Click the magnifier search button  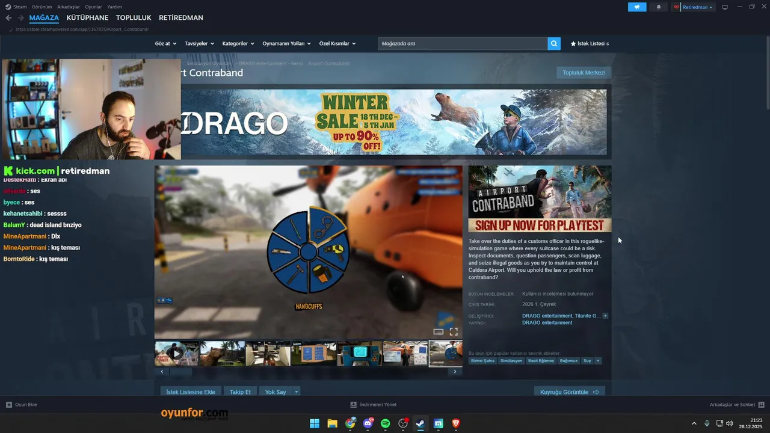pos(554,43)
